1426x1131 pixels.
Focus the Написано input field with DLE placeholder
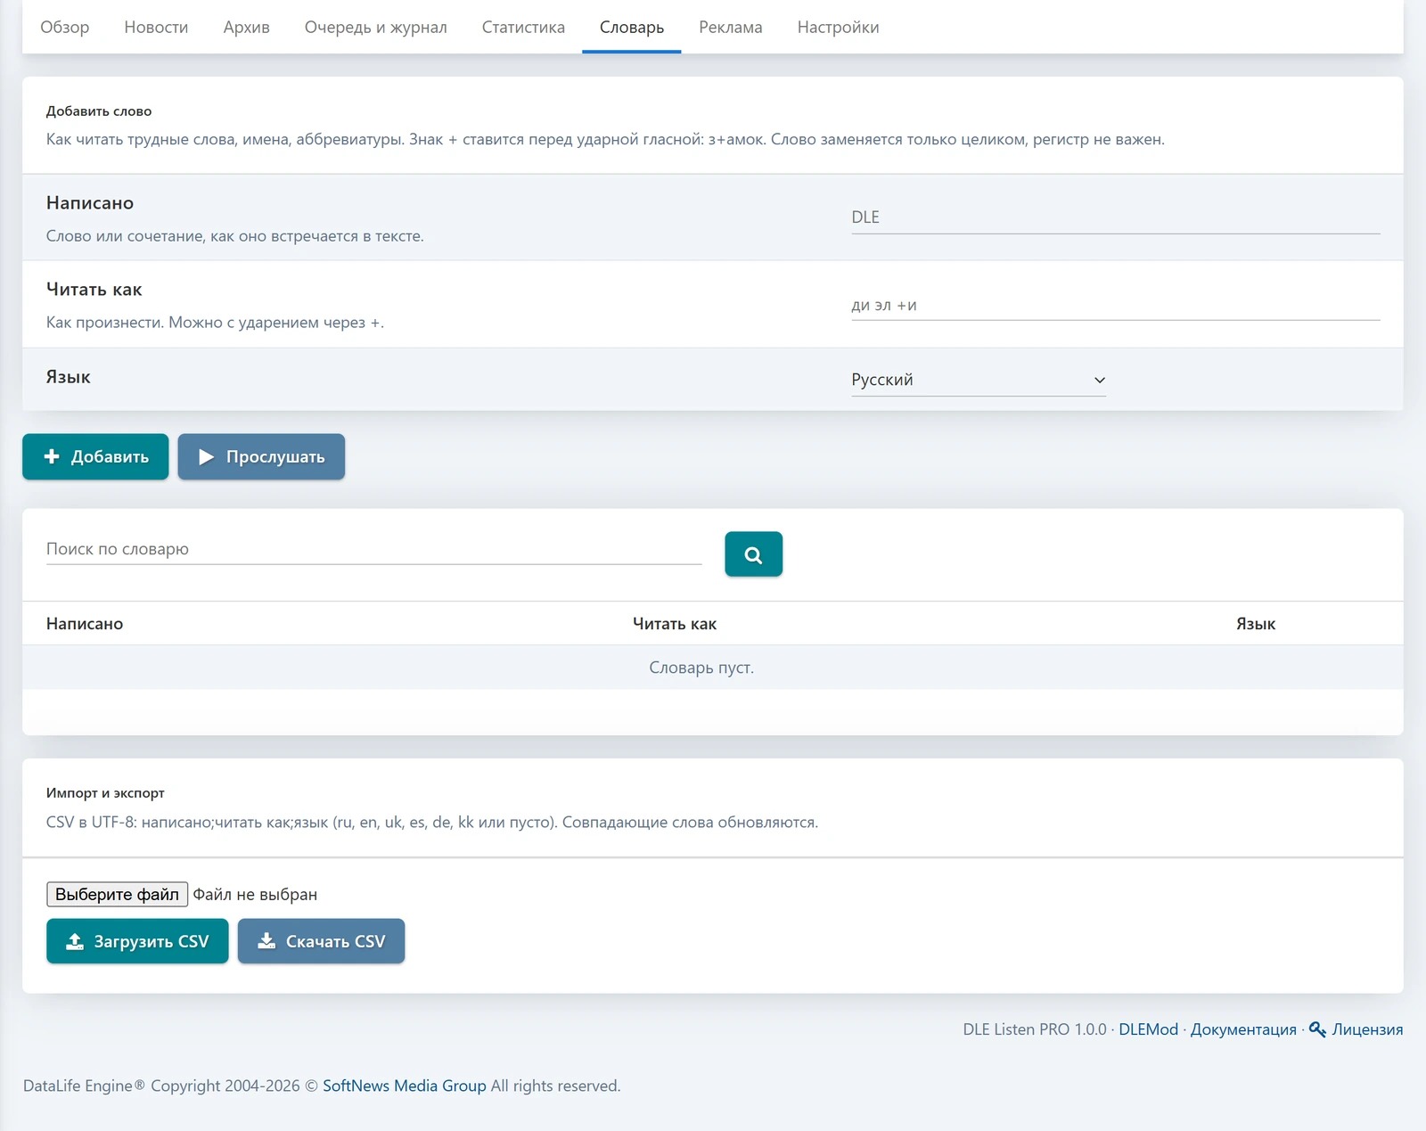pos(1115,217)
